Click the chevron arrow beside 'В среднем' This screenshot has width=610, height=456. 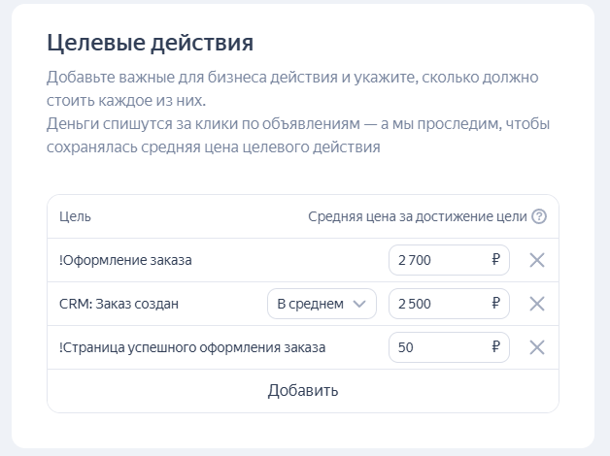[x=360, y=304]
